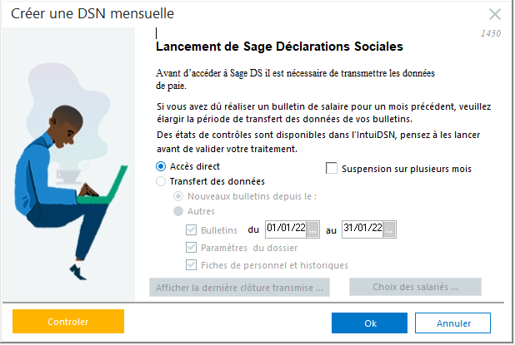
Task: Open date picker next to 31/01/22
Action: pyautogui.click(x=390, y=229)
